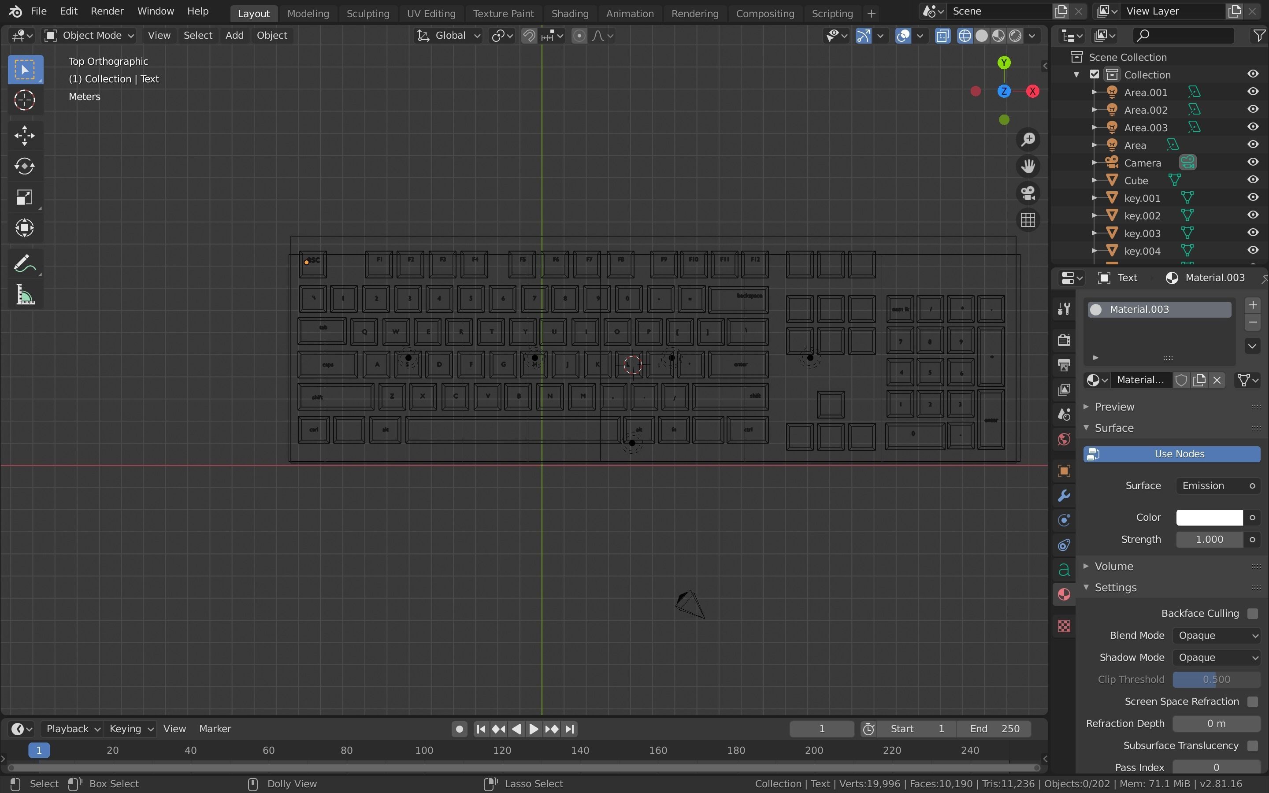
Task: Open Object Mode dropdown
Action: (x=89, y=35)
